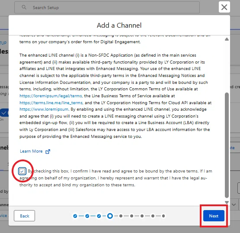The image size is (240, 233).
Task: Select the second completed progress step
Action: (87, 216)
